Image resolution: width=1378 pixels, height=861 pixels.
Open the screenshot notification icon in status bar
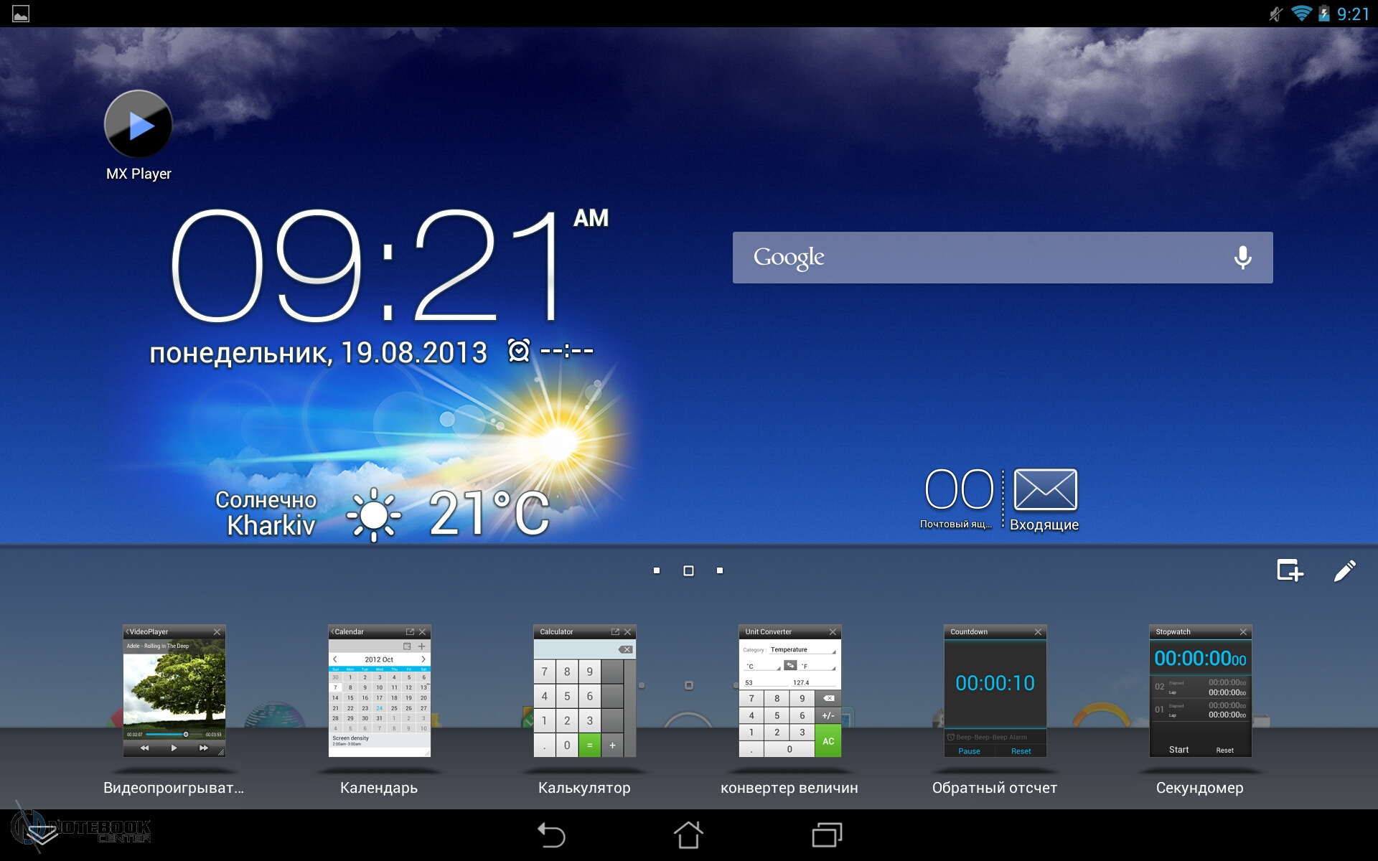pos(21,14)
